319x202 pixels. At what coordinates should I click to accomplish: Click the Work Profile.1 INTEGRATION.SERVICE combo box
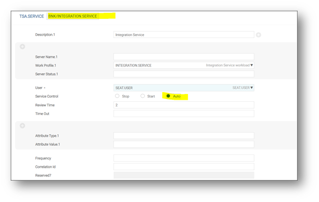[184, 65]
